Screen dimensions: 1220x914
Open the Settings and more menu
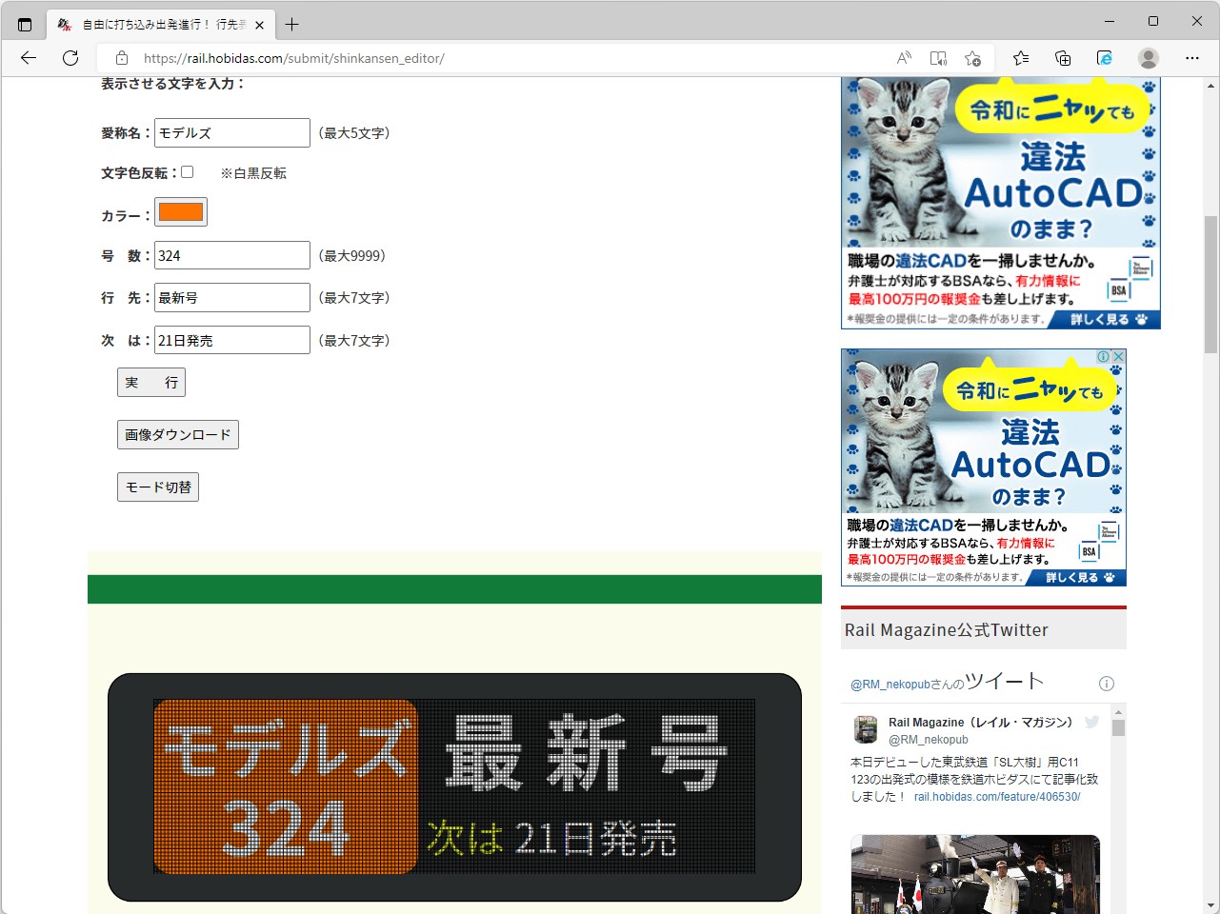[x=1191, y=58]
